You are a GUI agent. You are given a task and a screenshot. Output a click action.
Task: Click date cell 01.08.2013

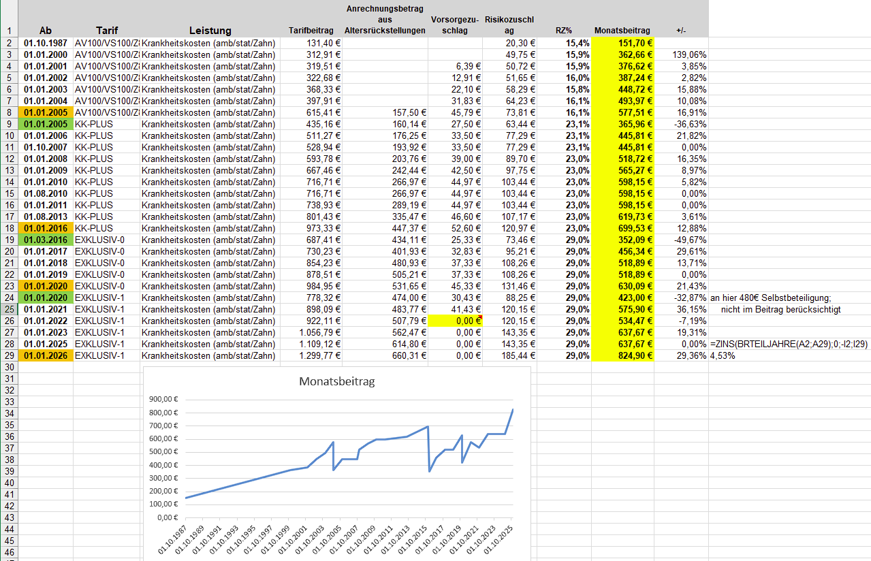coord(45,217)
